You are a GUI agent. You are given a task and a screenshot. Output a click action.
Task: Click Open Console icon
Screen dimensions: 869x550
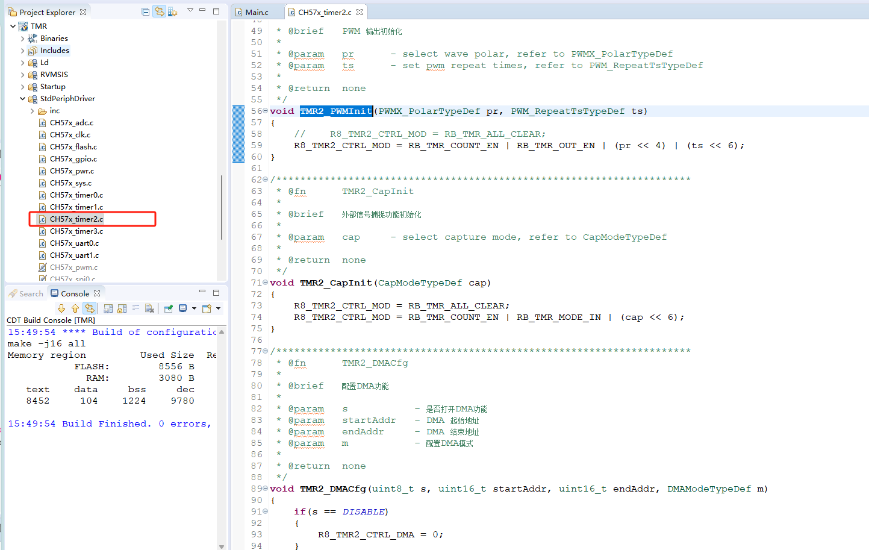[207, 308]
